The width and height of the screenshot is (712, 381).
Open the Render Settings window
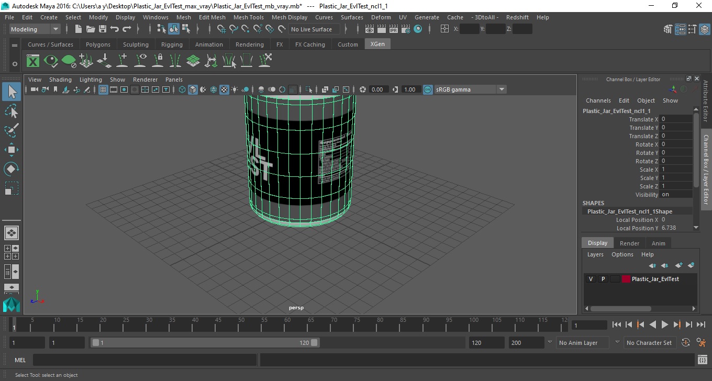[406, 29]
